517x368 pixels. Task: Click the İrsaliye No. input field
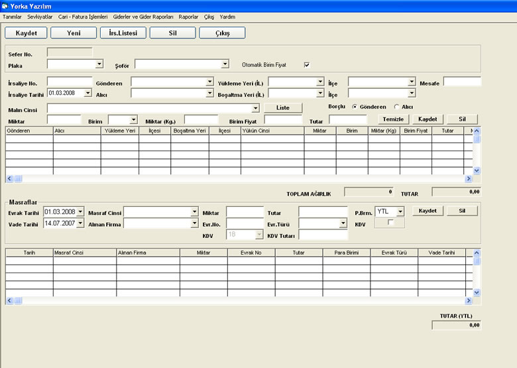(x=70, y=82)
